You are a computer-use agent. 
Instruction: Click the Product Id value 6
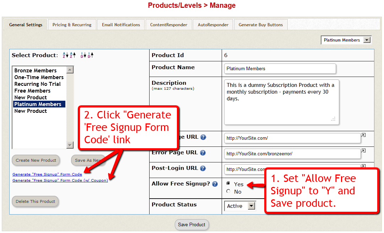click(226, 55)
